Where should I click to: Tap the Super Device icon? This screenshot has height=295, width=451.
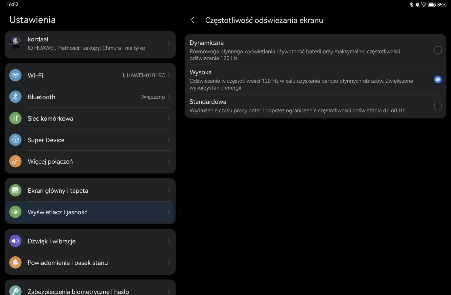tap(15, 140)
